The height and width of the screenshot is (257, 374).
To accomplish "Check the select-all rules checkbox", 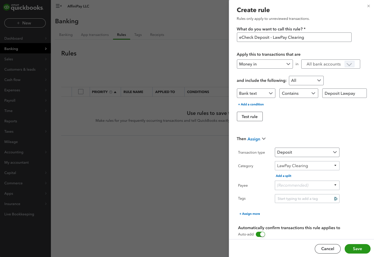I will coord(81,92).
